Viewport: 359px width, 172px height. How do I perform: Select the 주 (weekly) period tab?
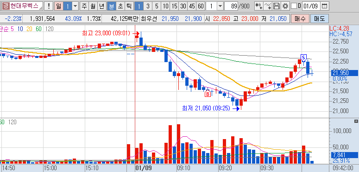pos(84,6)
